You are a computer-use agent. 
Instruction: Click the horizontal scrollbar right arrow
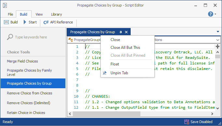coord(212,114)
